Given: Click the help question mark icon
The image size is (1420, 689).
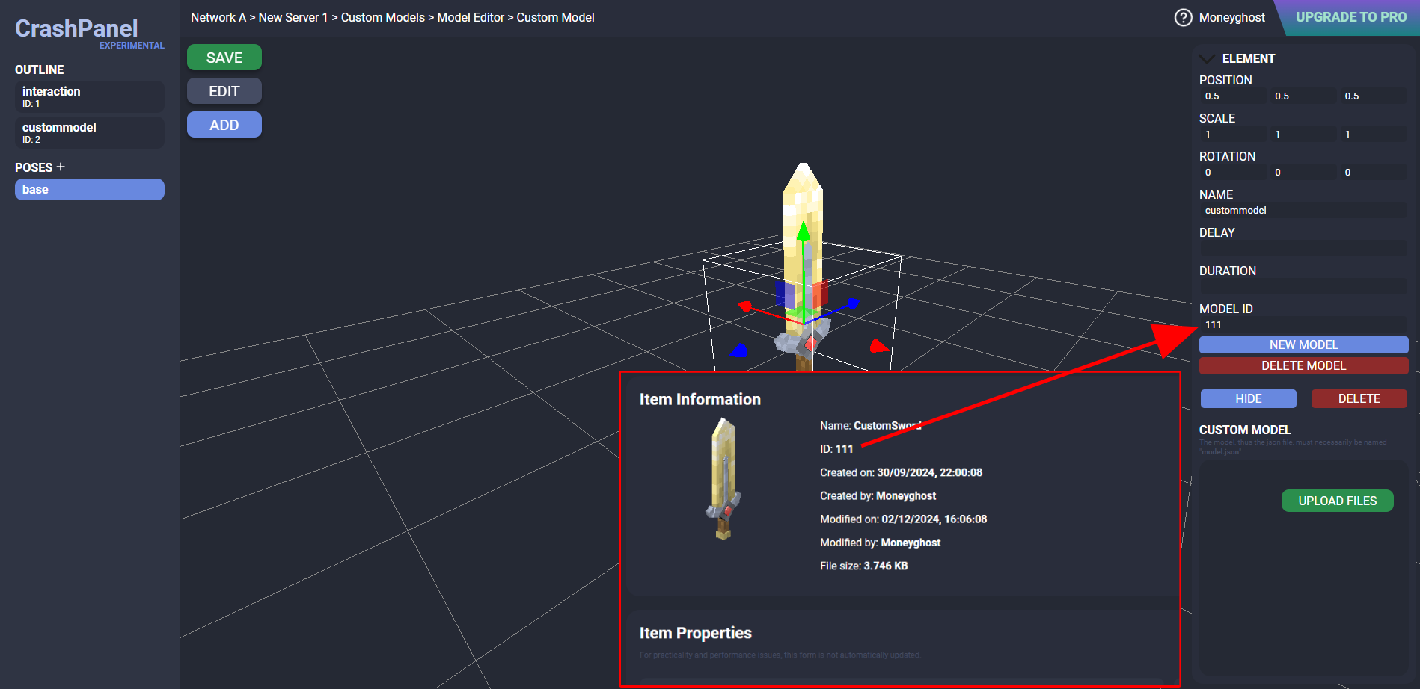Looking at the screenshot, I should pos(1183,17).
